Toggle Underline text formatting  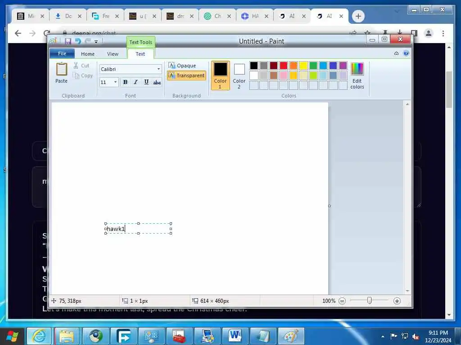146,82
